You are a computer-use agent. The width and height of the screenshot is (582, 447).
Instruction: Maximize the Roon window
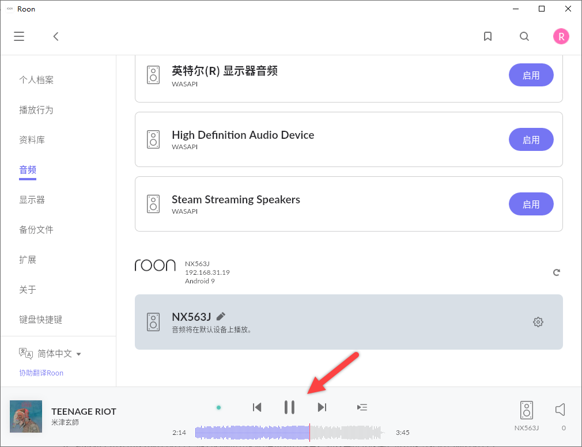pyautogui.click(x=542, y=9)
